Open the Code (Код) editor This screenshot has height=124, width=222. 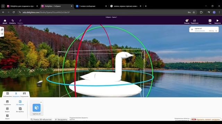[210, 21]
